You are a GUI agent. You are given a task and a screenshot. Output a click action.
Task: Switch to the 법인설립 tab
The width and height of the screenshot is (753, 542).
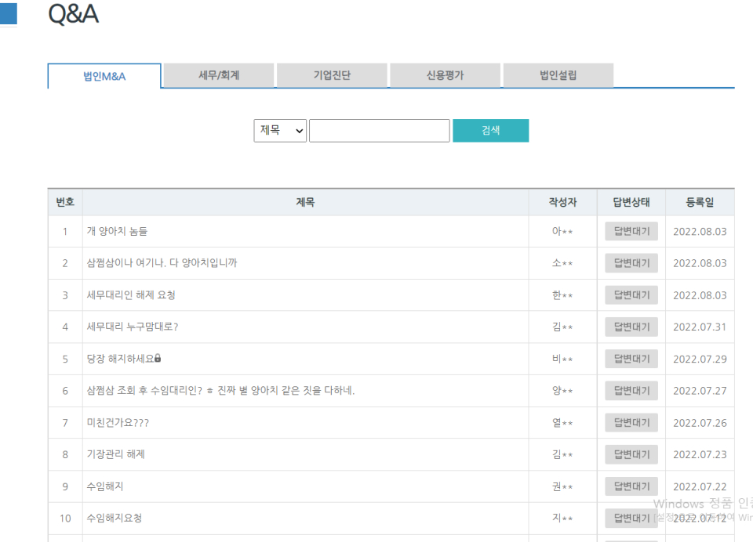558,75
